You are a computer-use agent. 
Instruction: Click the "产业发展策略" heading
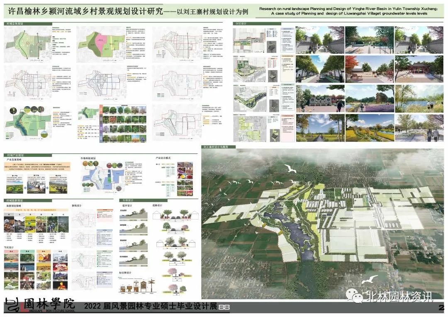pyautogui.click(x=14, y=159)
